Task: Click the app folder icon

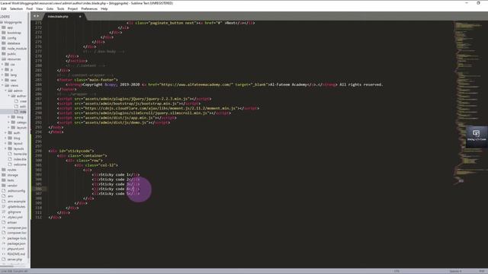Action: (x=4, y=27)
